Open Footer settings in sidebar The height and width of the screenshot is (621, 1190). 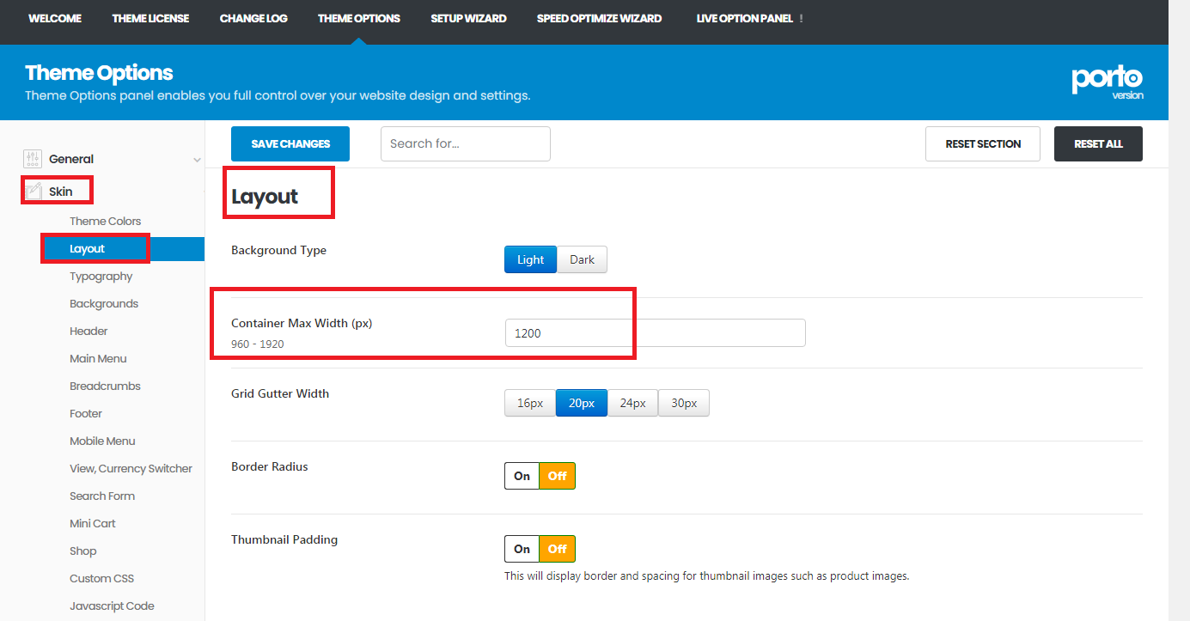86,413
